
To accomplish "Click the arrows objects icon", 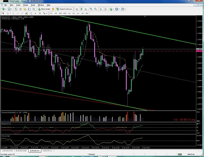I will coord(44,13).
